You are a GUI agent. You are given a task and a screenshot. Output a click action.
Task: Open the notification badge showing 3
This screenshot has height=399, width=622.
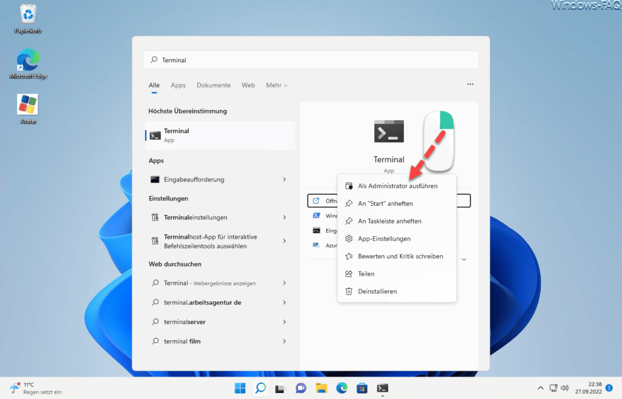point(609,387)
